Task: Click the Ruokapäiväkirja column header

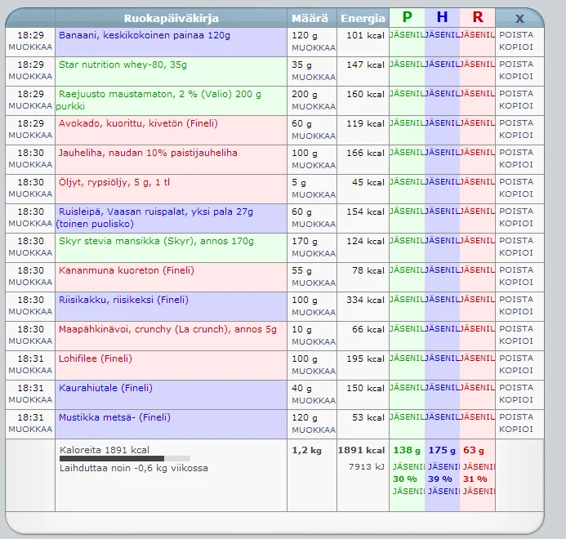Action: (x=171, y=18)
